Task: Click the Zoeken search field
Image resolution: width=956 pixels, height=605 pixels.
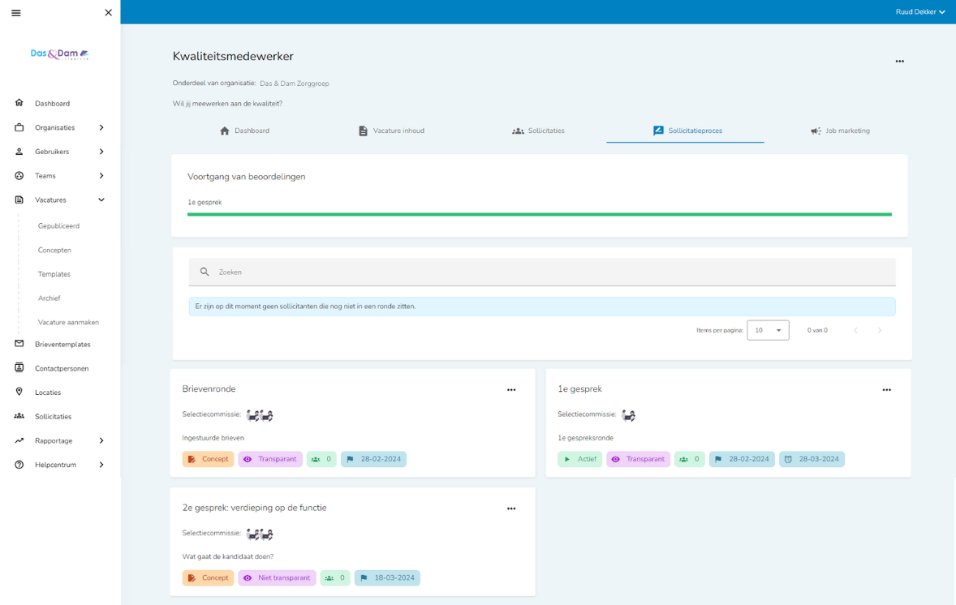Action: [x=542, y=272]
